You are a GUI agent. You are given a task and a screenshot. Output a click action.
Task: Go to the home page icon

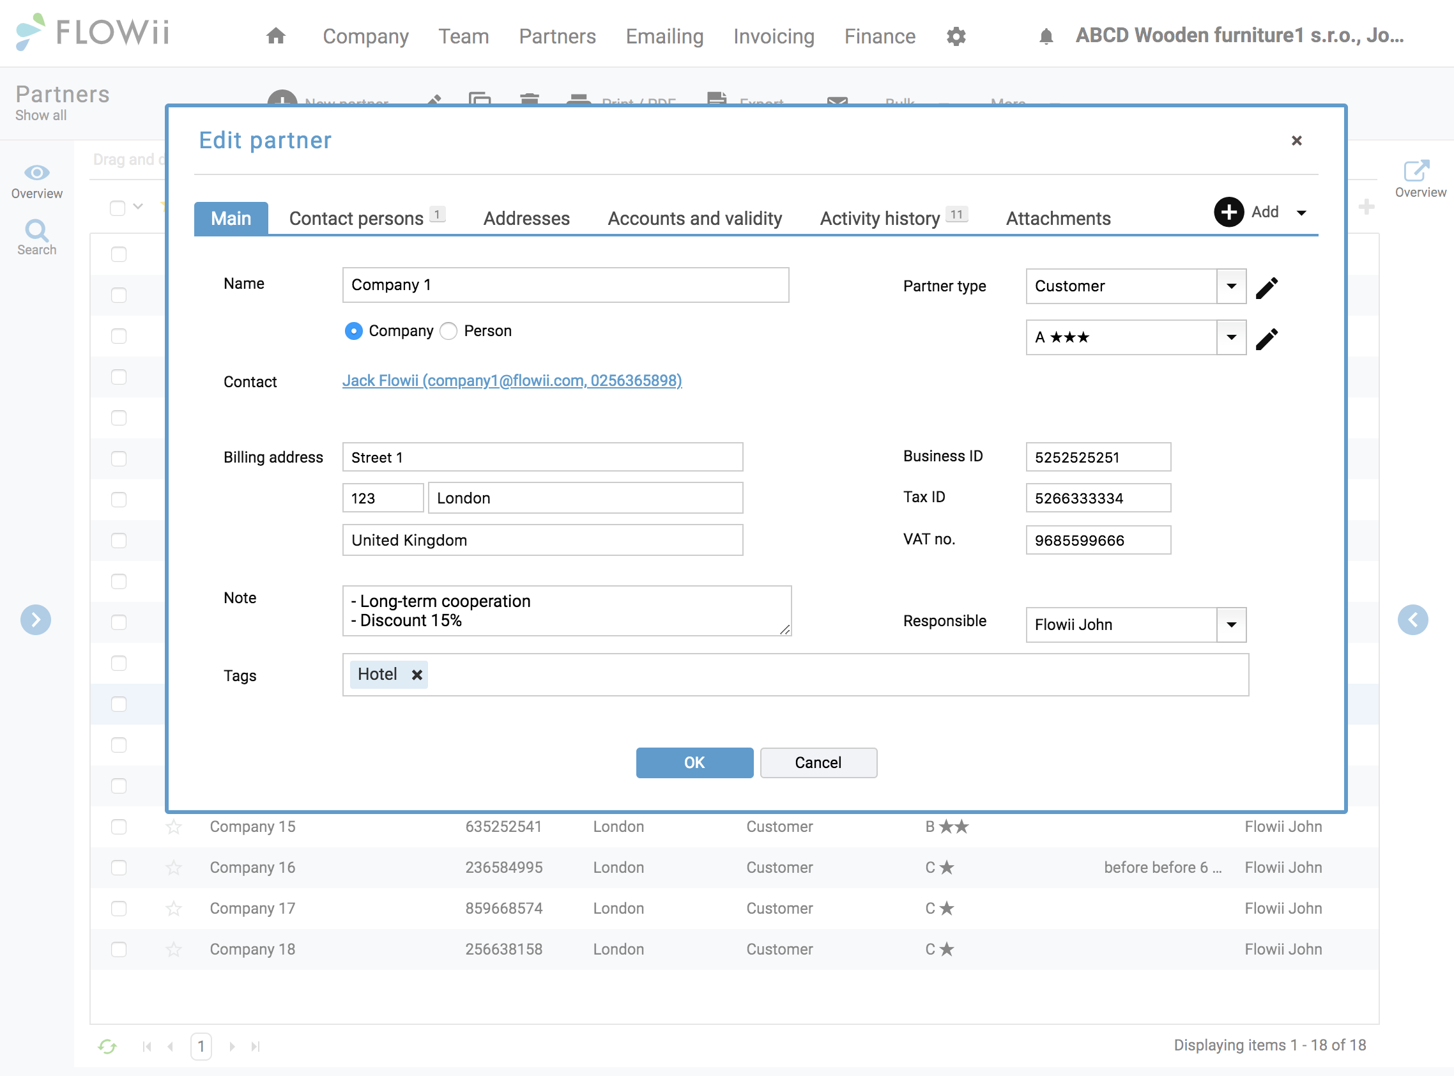point(276,36)
